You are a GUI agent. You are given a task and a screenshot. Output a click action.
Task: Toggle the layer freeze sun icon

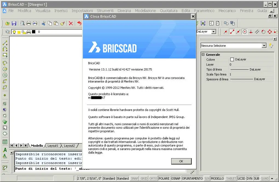[19, 32]
